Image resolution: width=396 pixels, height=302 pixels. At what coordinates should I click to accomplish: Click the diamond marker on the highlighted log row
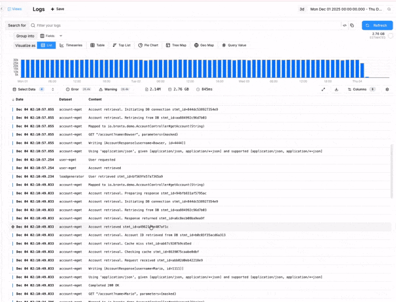(13, 226)
